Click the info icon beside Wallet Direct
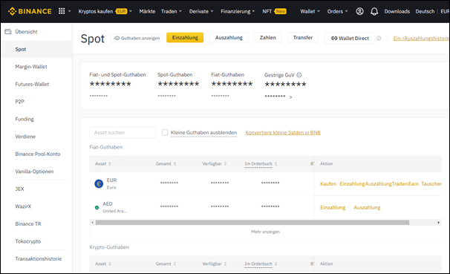Viewport: 450px width, 274px height. click(379, 38)
